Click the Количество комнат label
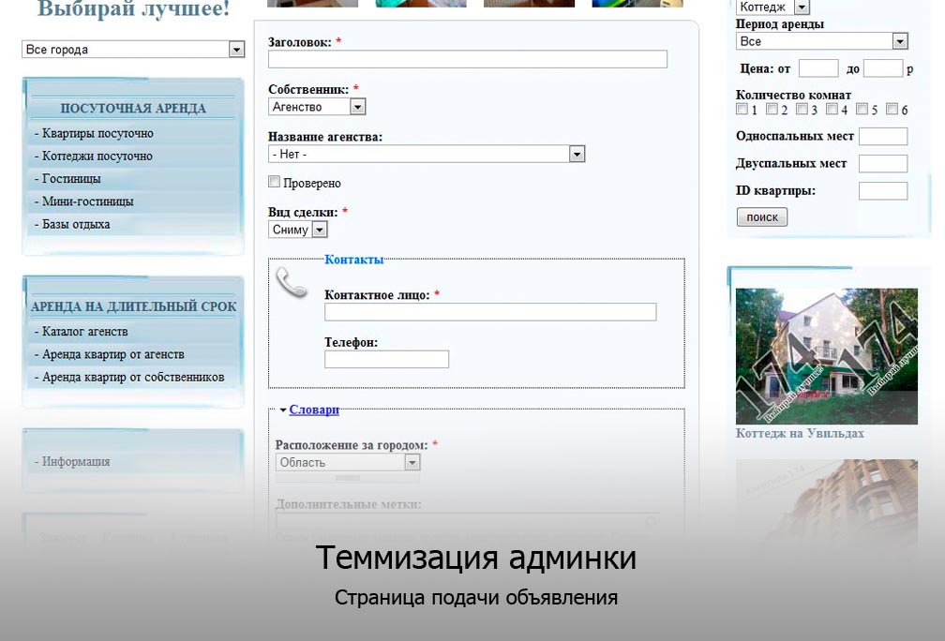Screen dimensions: 945x641 click(x=793, y=95)
